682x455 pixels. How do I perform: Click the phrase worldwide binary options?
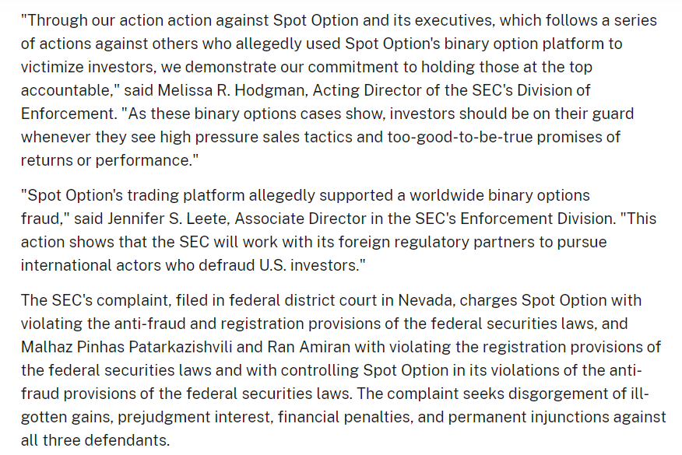pyautogui.click(x=499, y=195)
